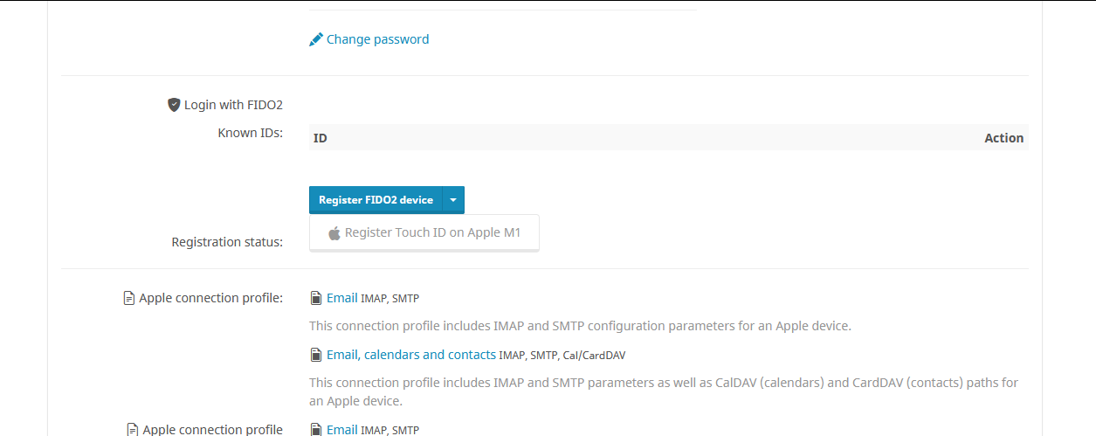Image resolution: width=1096 pixels, height=436 pixels.
Task: Choose Register Touch ID on Apple M1
Action: click(424, 233)
